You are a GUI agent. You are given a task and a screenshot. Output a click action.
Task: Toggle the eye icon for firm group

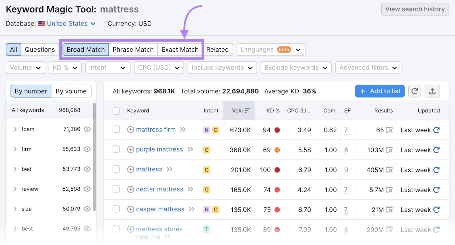click(87, 149)
